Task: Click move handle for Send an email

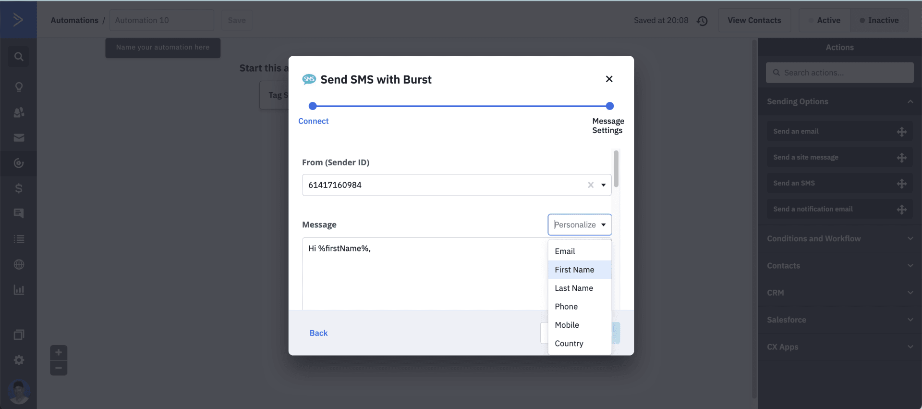Action: point(901,132)
